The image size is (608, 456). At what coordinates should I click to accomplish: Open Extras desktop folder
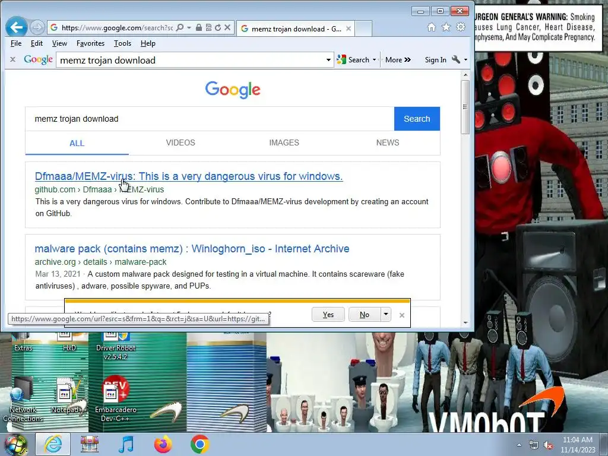tap(23, 343)
